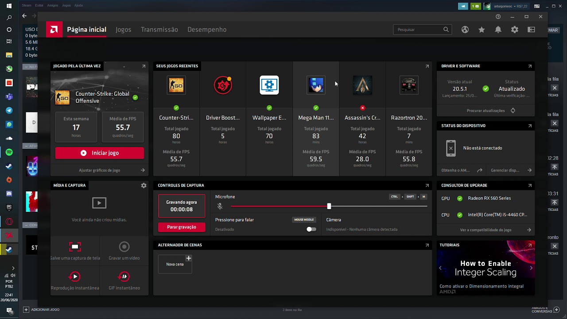The width and height of the screenshot is (567, 319).
Task: Click Salve uma captura de tela icon
Action: (x=75, y=247)
